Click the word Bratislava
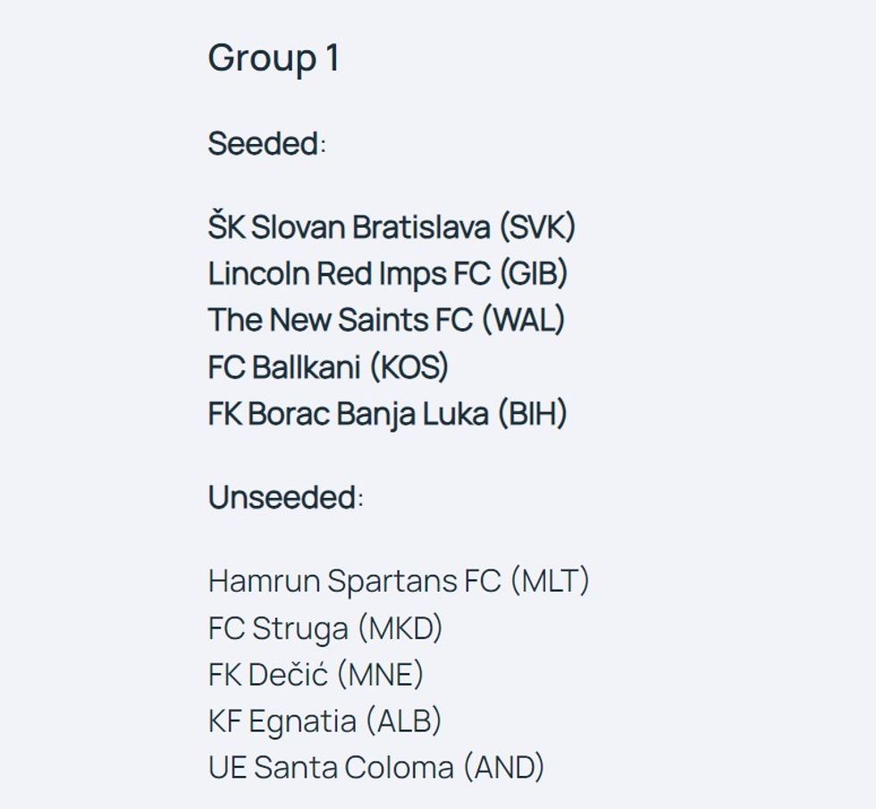Viewport: 876px width, 809px height. (420, 227)
